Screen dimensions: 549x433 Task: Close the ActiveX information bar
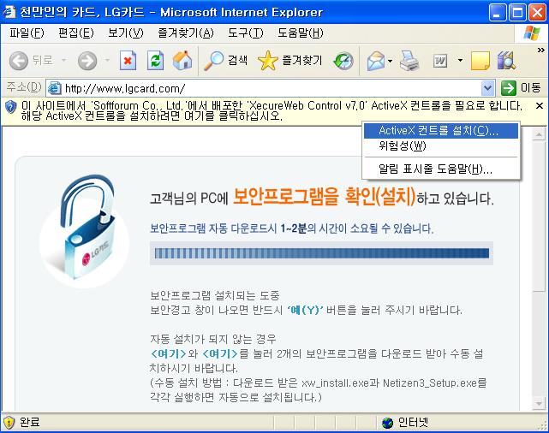539,106
